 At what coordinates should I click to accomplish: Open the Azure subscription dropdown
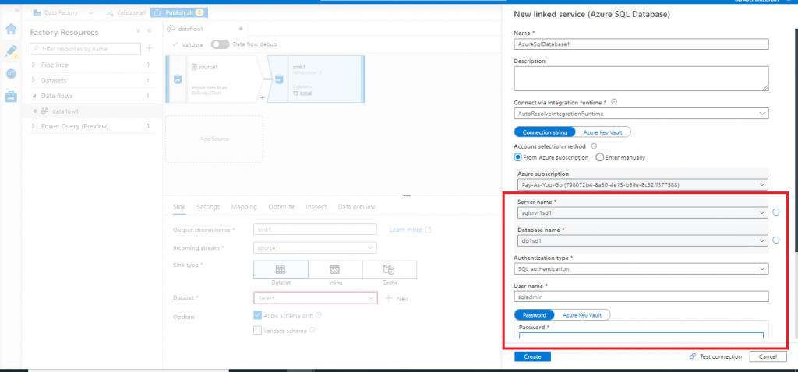[x=641, y=184]
